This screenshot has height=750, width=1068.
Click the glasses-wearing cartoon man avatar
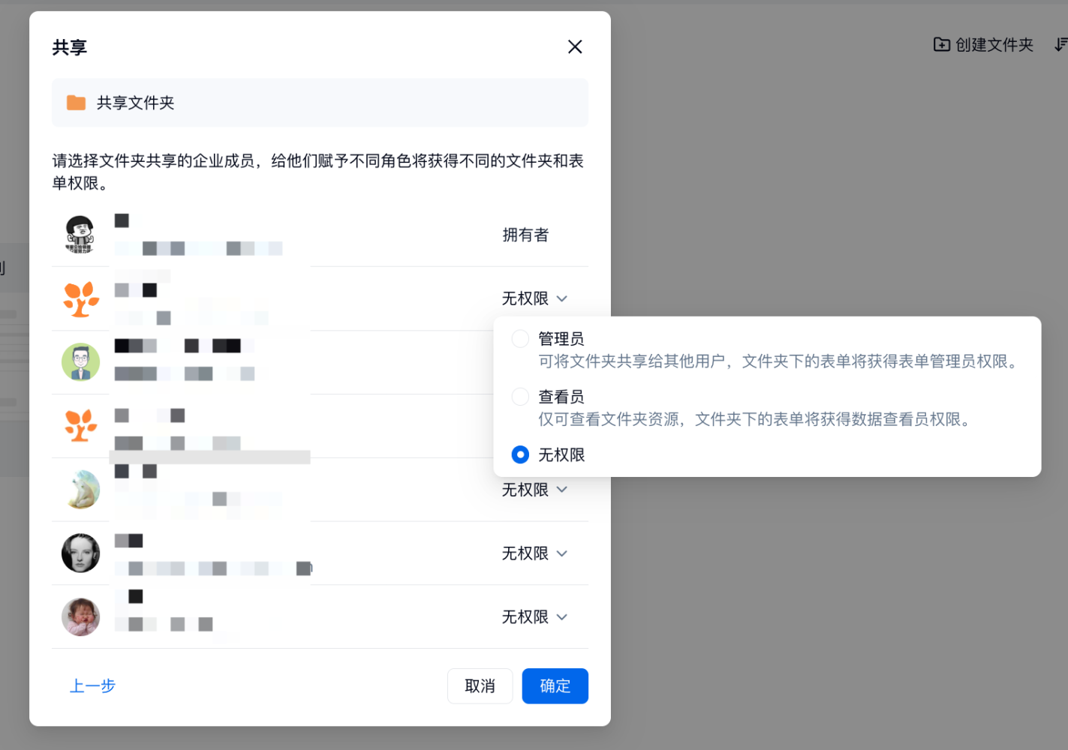point(80,362)
